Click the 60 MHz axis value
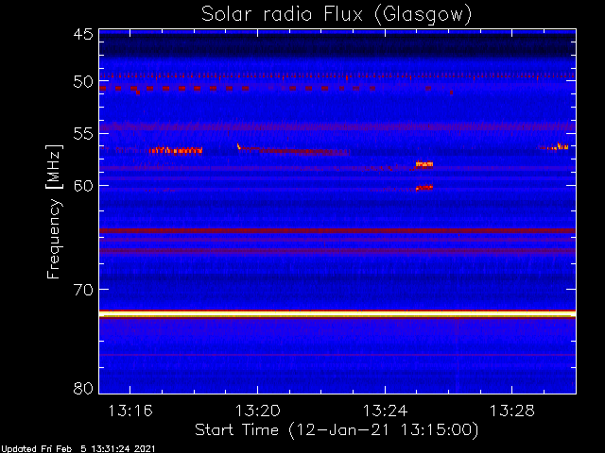 pyautogui.click(x=83, y=186)
